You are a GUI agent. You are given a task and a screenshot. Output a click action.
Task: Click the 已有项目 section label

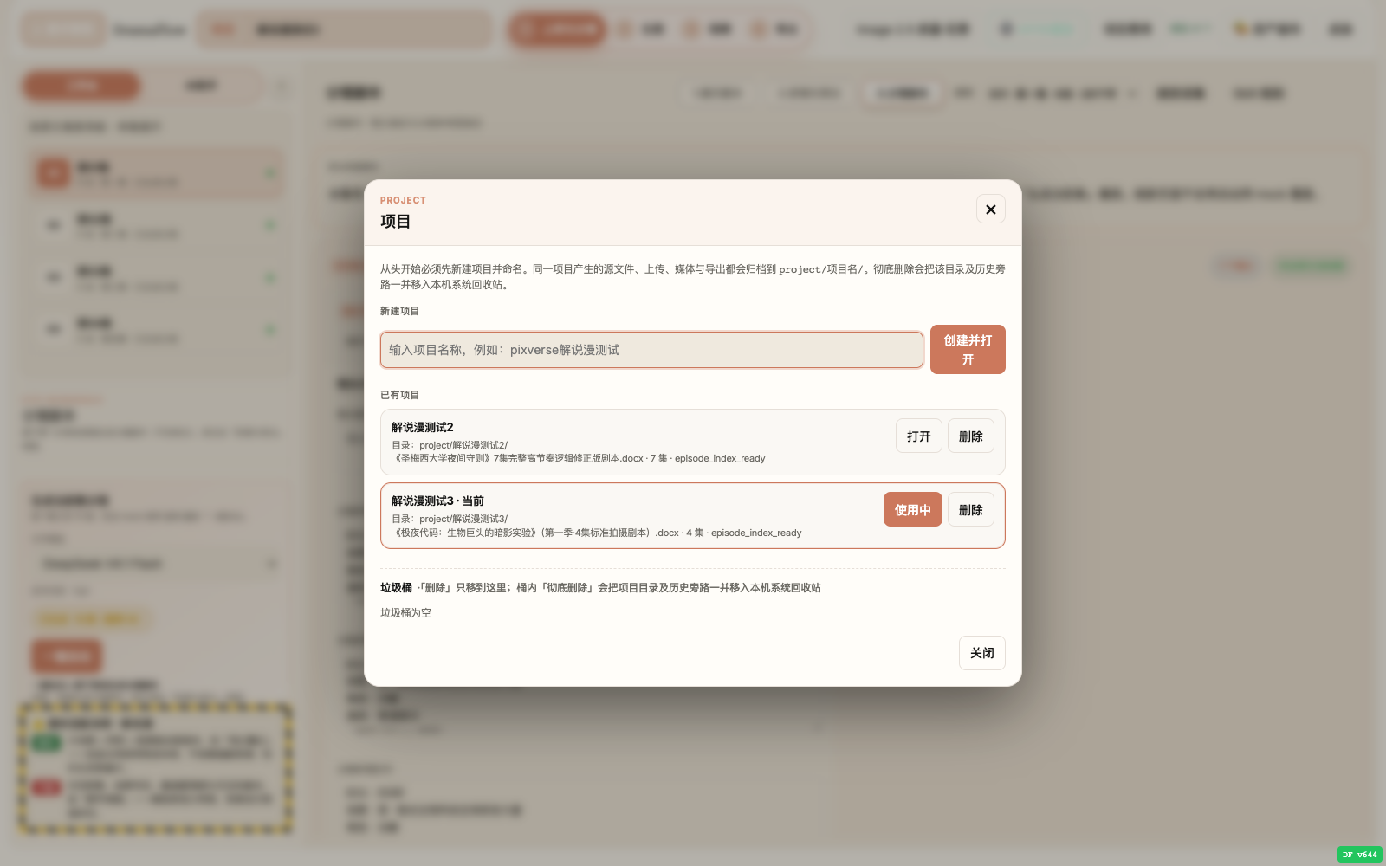pos(399,395)
